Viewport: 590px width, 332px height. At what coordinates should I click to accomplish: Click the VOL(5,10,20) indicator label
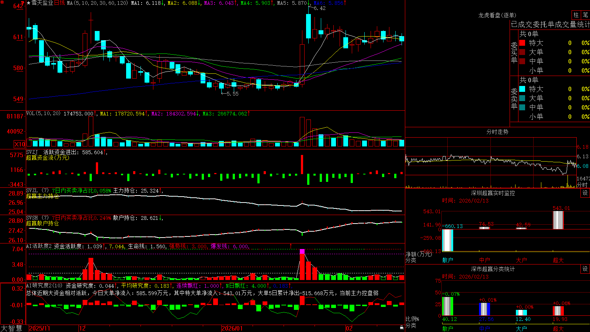pos(43,114)
